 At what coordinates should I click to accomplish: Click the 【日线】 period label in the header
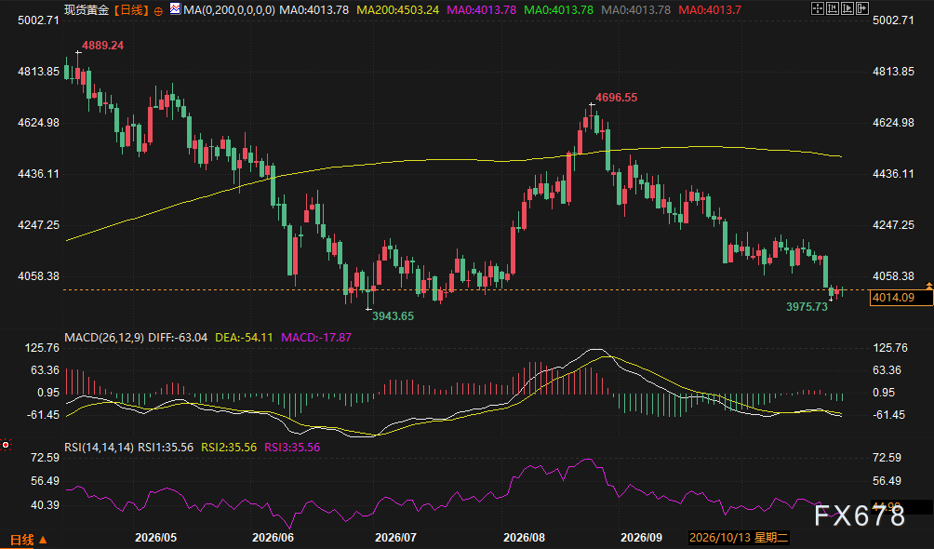click(x=131, y=10)
